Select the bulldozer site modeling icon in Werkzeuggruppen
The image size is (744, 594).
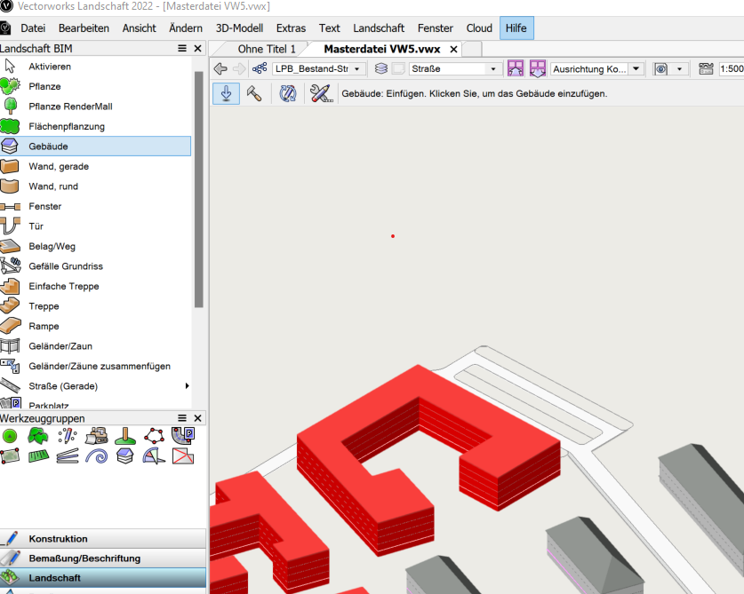(x=96, y=436)
